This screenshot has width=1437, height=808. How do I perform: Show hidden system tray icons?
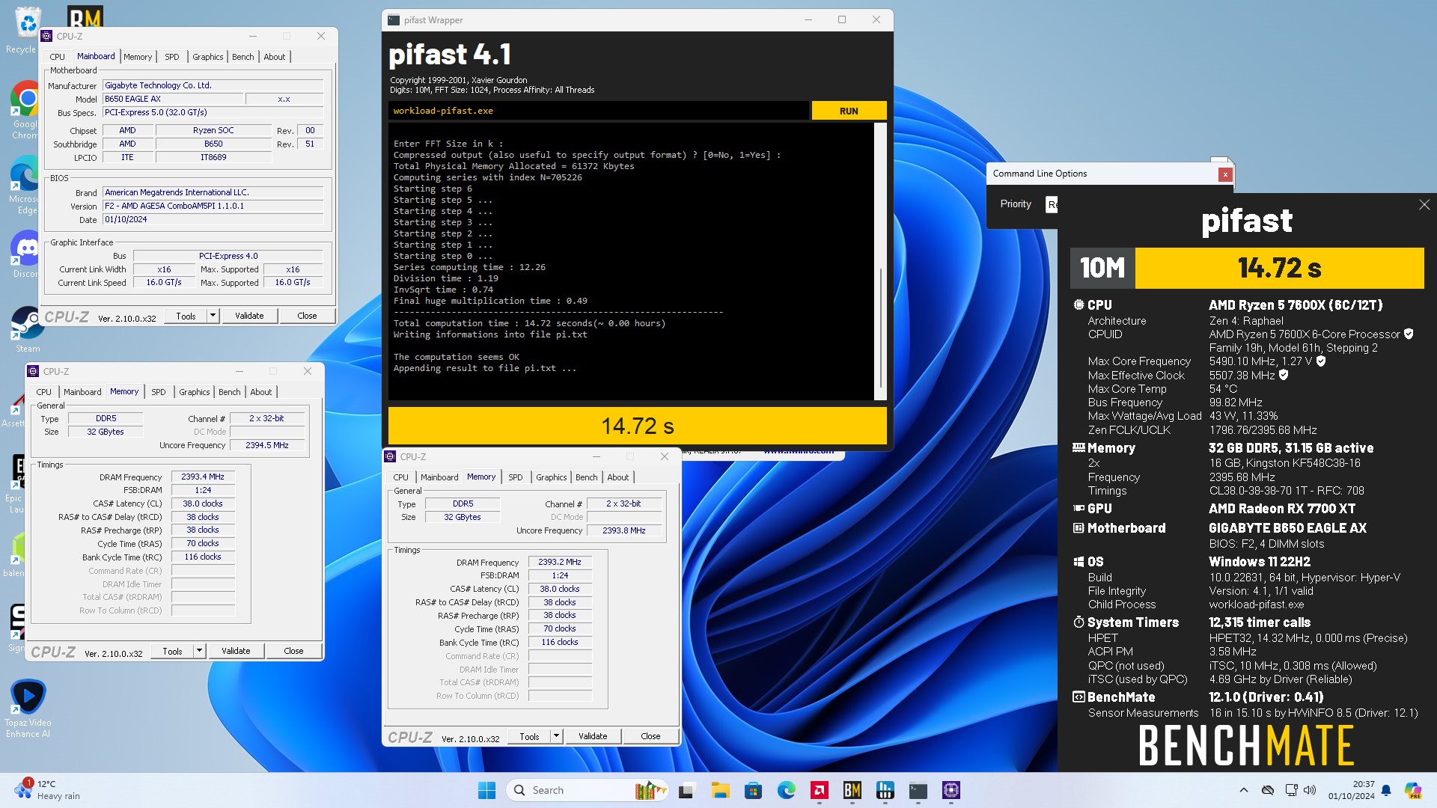[x=1244, y=790]
